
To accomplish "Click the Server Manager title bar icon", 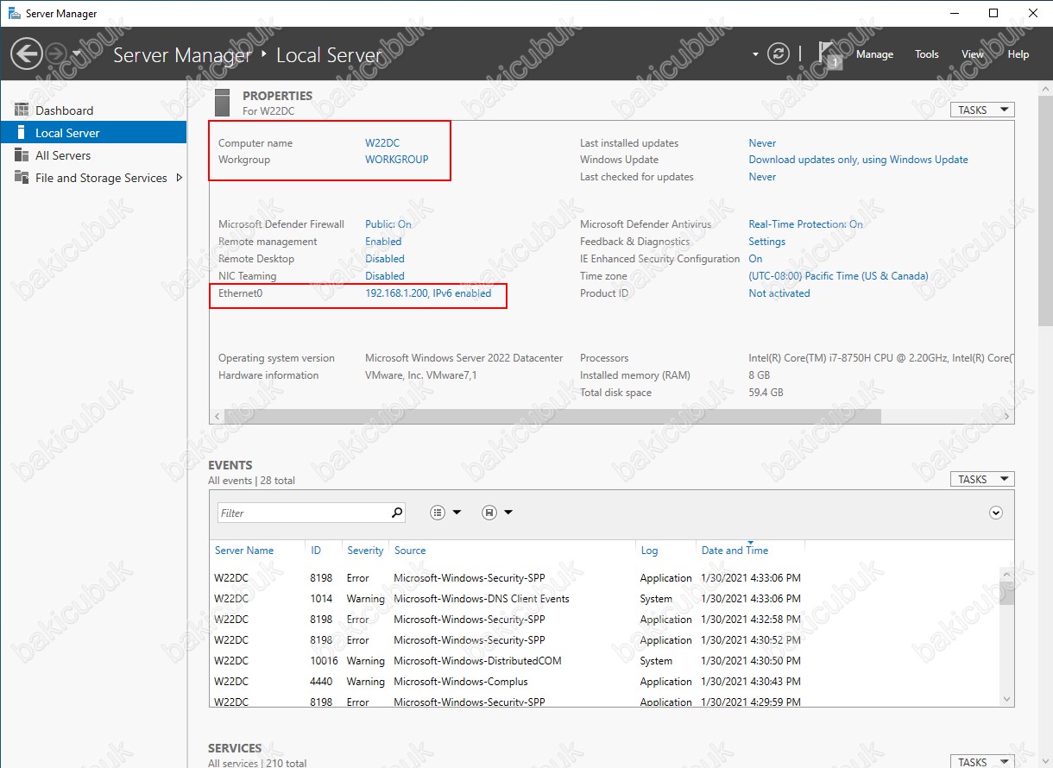I will 13,13.
